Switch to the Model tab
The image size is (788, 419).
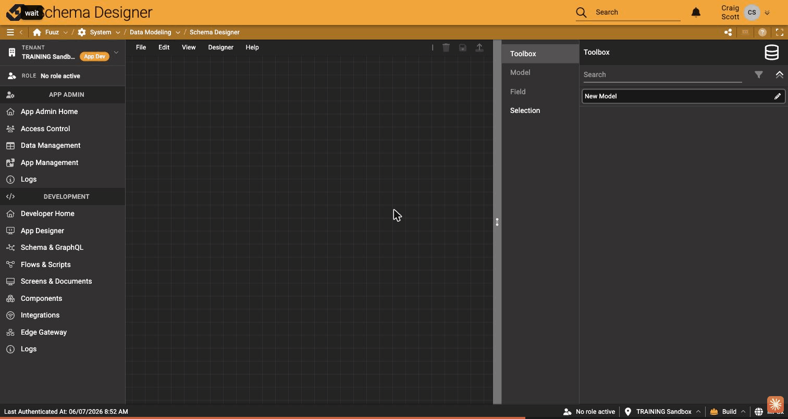(x=540, y=72)
